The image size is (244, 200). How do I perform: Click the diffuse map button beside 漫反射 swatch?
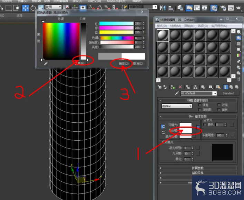click(x=194, y=131)
